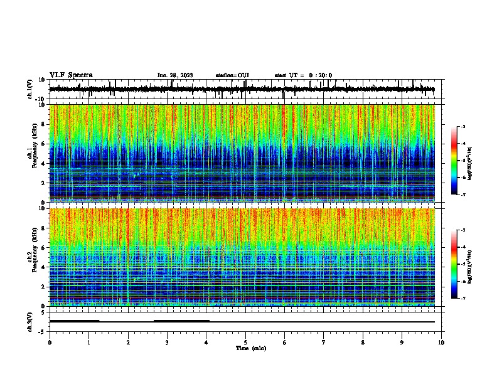Image resolution: width=497 pixels, height=384 pixels.
Task: Click time axis tick label "7"
Action: [324, 343]
